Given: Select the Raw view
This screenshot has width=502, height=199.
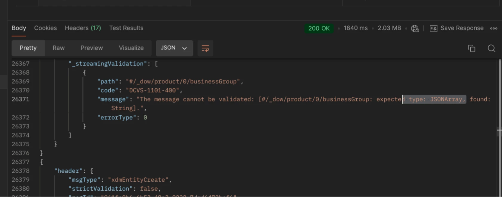Looking at the screenshot, I should [59, 48].
